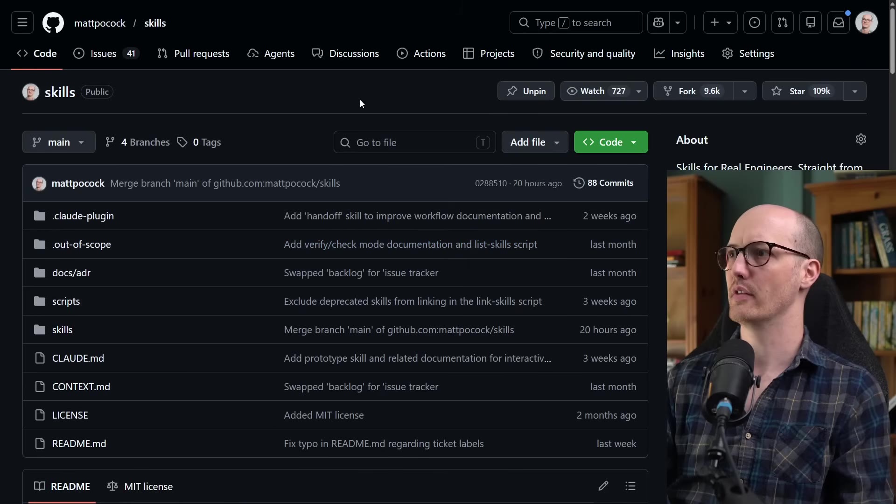
Task: Open Security and quality tab
Action: 584,53
